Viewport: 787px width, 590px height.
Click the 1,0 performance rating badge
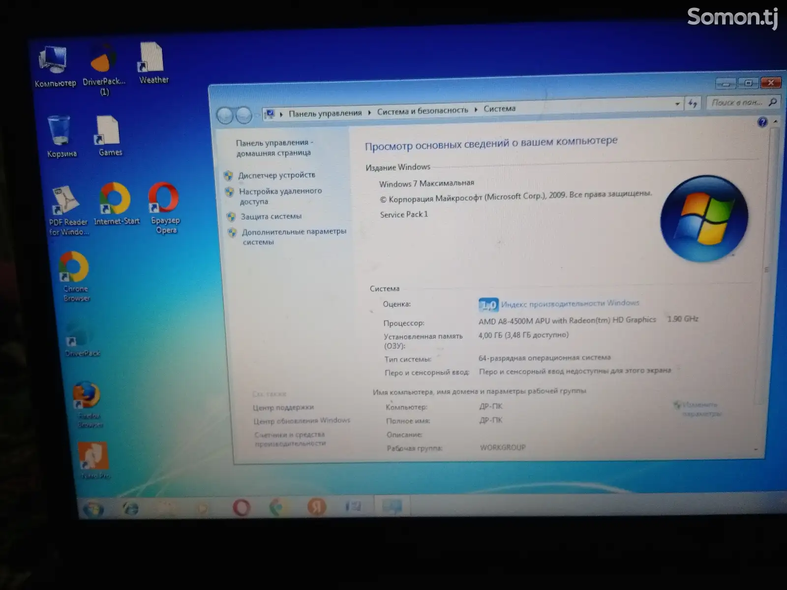[488, 305]
